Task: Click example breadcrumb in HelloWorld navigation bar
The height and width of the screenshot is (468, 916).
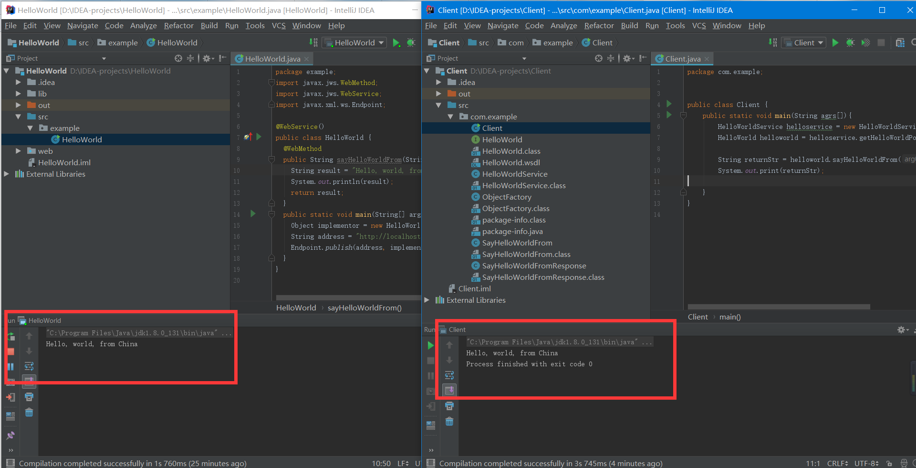Action: (117, 43)
